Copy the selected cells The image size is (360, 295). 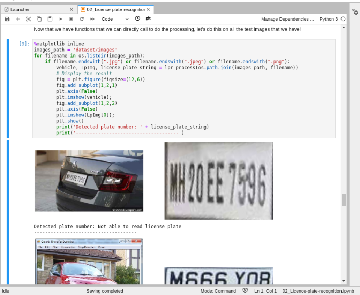point(39,19)
